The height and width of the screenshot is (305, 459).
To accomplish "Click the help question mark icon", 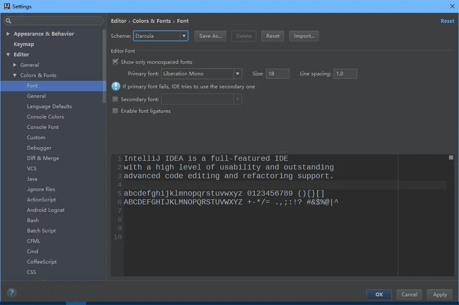I will click(x=12, y=293).
